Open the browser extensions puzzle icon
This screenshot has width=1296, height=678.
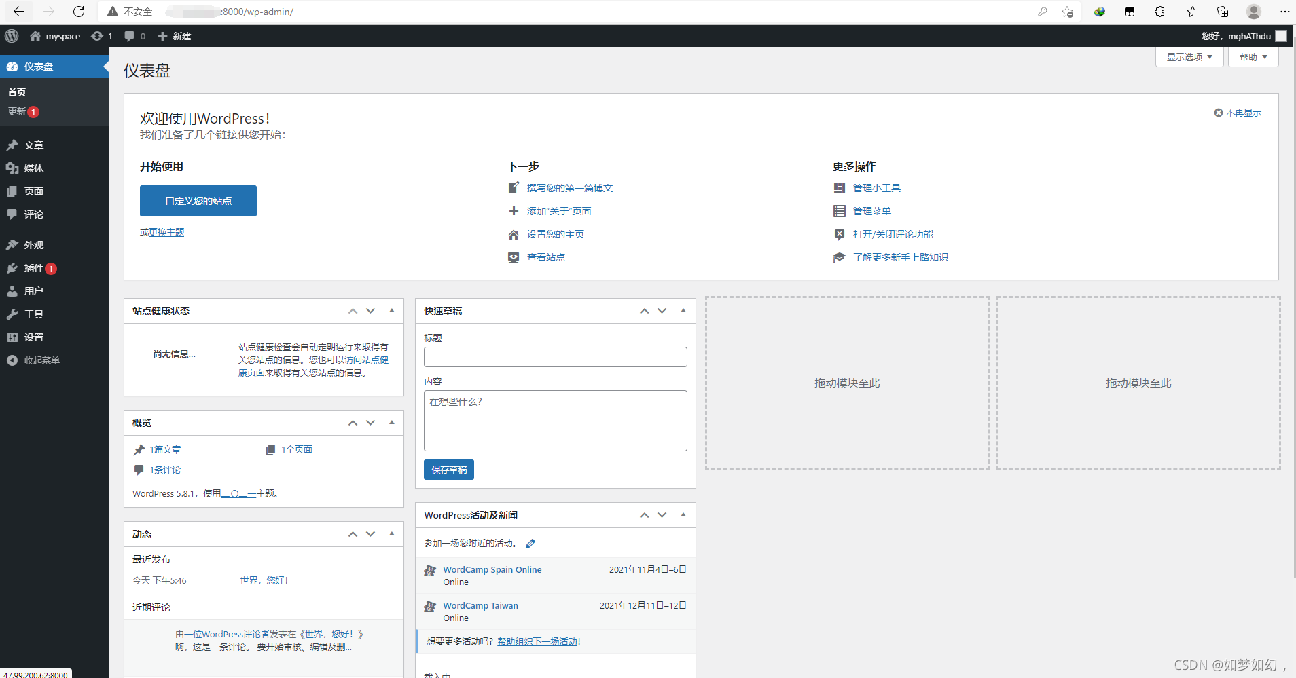[x=1159, y=12]
